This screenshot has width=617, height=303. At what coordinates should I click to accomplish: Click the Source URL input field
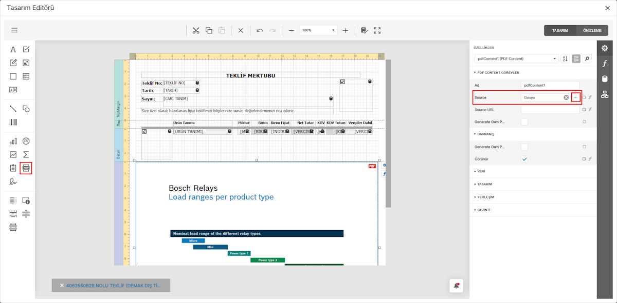point(550,109)
